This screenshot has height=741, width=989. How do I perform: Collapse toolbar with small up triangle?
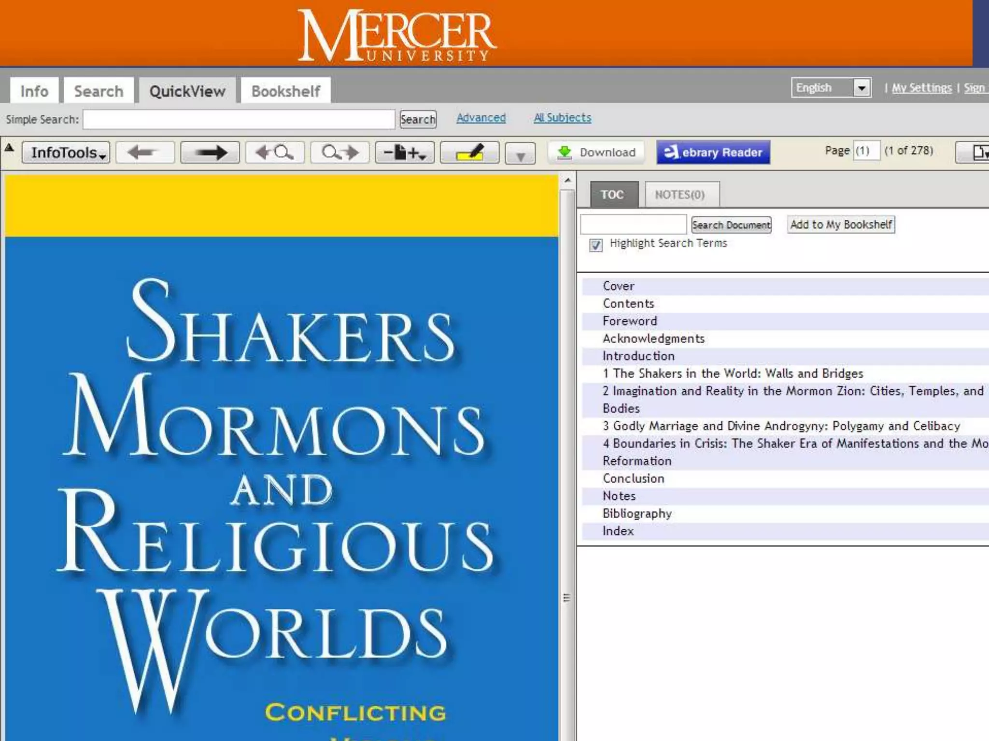point(9,148)
